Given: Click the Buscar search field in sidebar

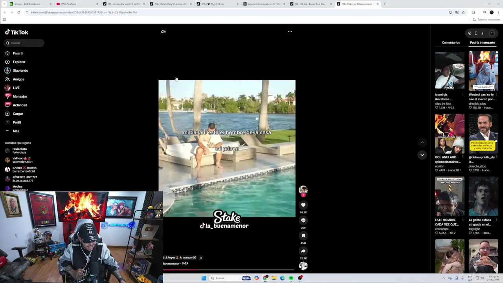Looking at the screenshot, I should [x=24, y=43].
